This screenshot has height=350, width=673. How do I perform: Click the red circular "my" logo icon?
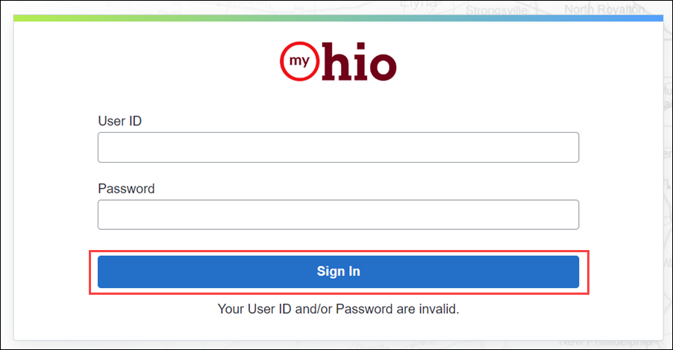300,61
